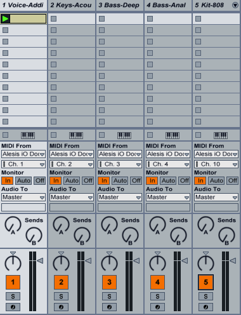Arm recording on track 2 Keys-Acou
The width and height of the screenshot is (241, 315).
(61, 307)
